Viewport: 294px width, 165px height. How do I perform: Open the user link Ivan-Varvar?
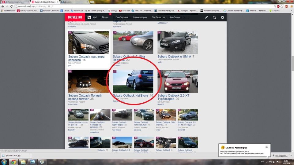point(73,105)
